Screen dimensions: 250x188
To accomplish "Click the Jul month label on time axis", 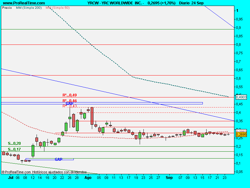I will pyautogui.click(x=11, y=178).
